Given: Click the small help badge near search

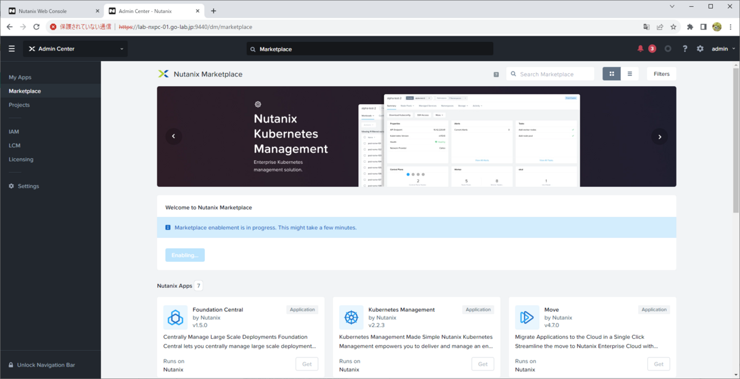Looking at the screenshot, I should [496, 74].
